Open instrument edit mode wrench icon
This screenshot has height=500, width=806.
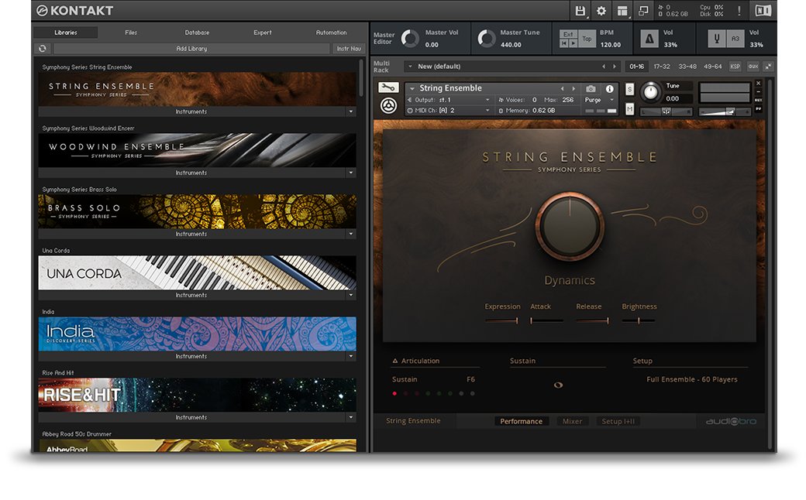[x=388, y=87]
